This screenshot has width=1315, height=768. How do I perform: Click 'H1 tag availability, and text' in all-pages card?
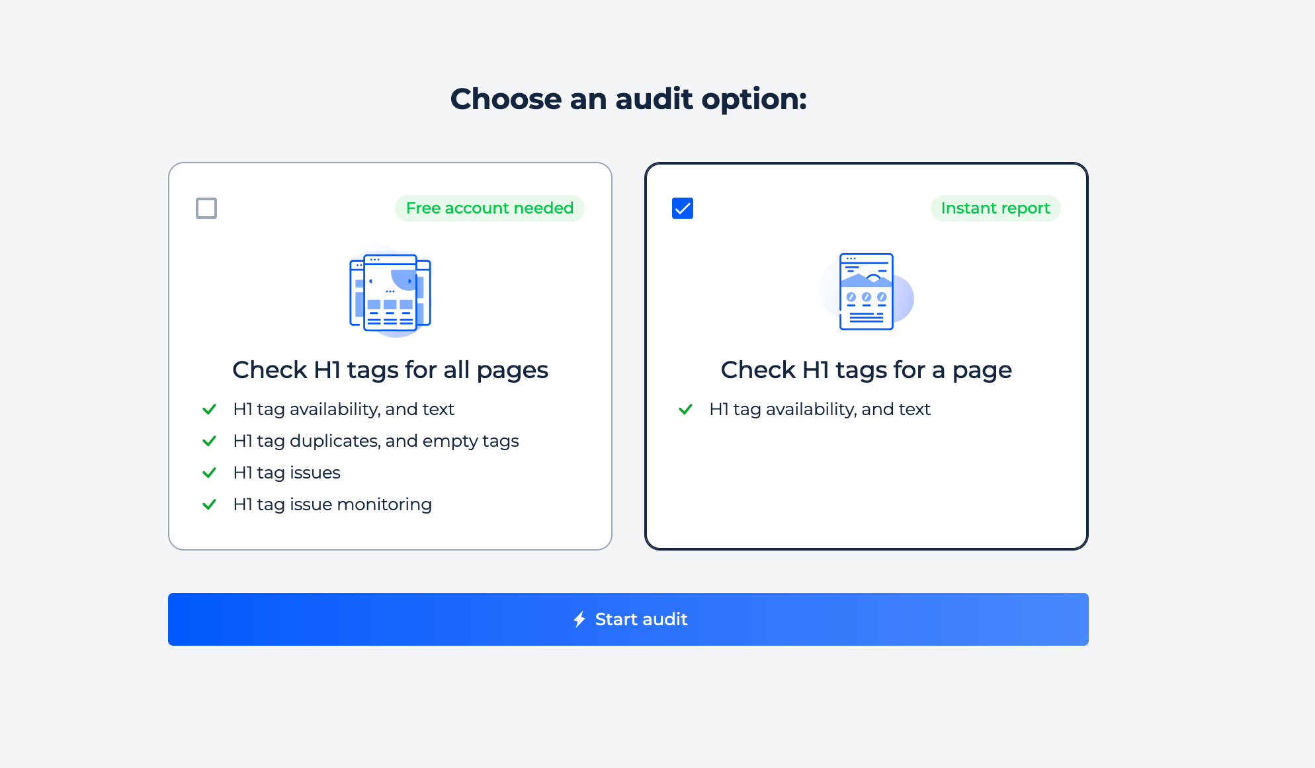pyautogui.click(x=343, y=409)
